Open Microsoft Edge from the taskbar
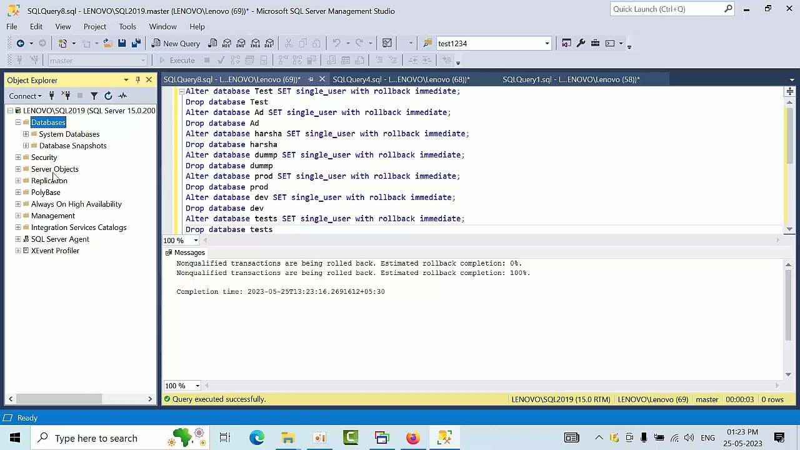The height and width of the screenshot is (450, 800). [257, 438]
